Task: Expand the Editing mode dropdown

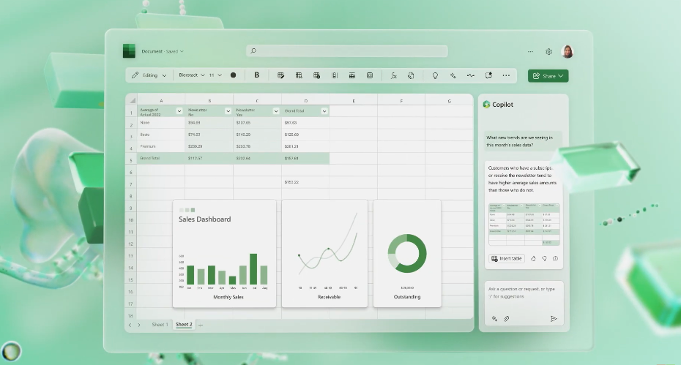Action: coord(149,75)
